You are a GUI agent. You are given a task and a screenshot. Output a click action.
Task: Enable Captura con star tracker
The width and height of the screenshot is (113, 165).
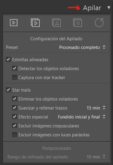tap(15, 77)
